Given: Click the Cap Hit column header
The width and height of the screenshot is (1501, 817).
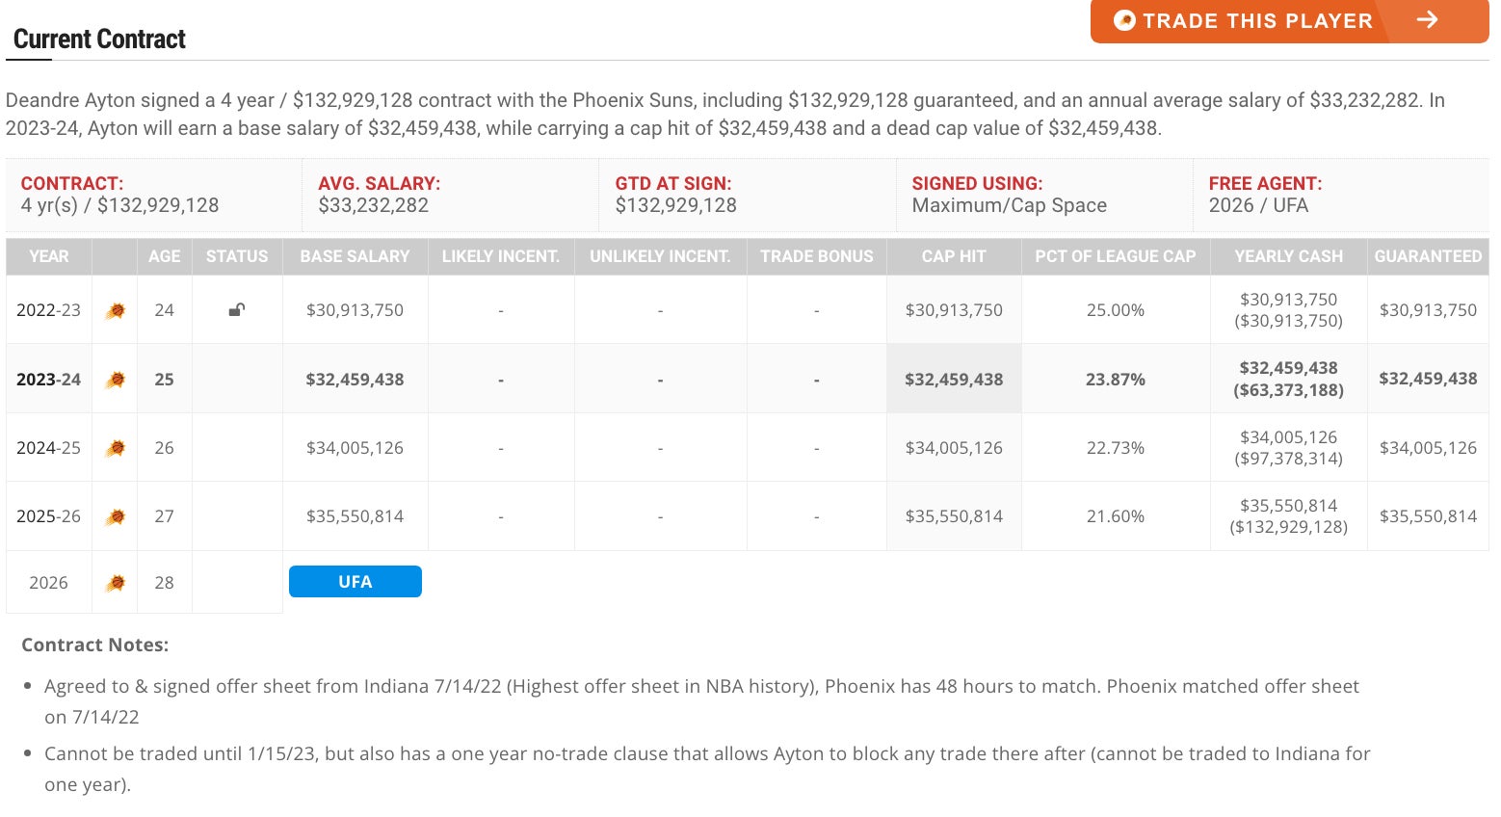Looking at the screenshot, I should click(x=953, y=256).
